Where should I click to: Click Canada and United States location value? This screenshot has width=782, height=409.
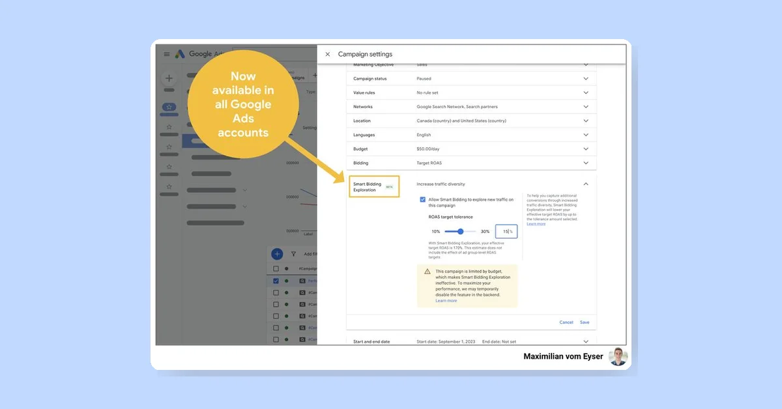coord(461,120)
